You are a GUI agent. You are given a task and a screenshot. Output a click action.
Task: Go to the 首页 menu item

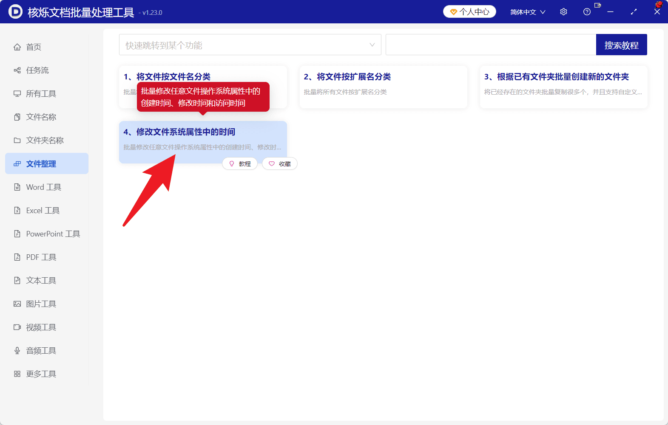click(47, 47)
